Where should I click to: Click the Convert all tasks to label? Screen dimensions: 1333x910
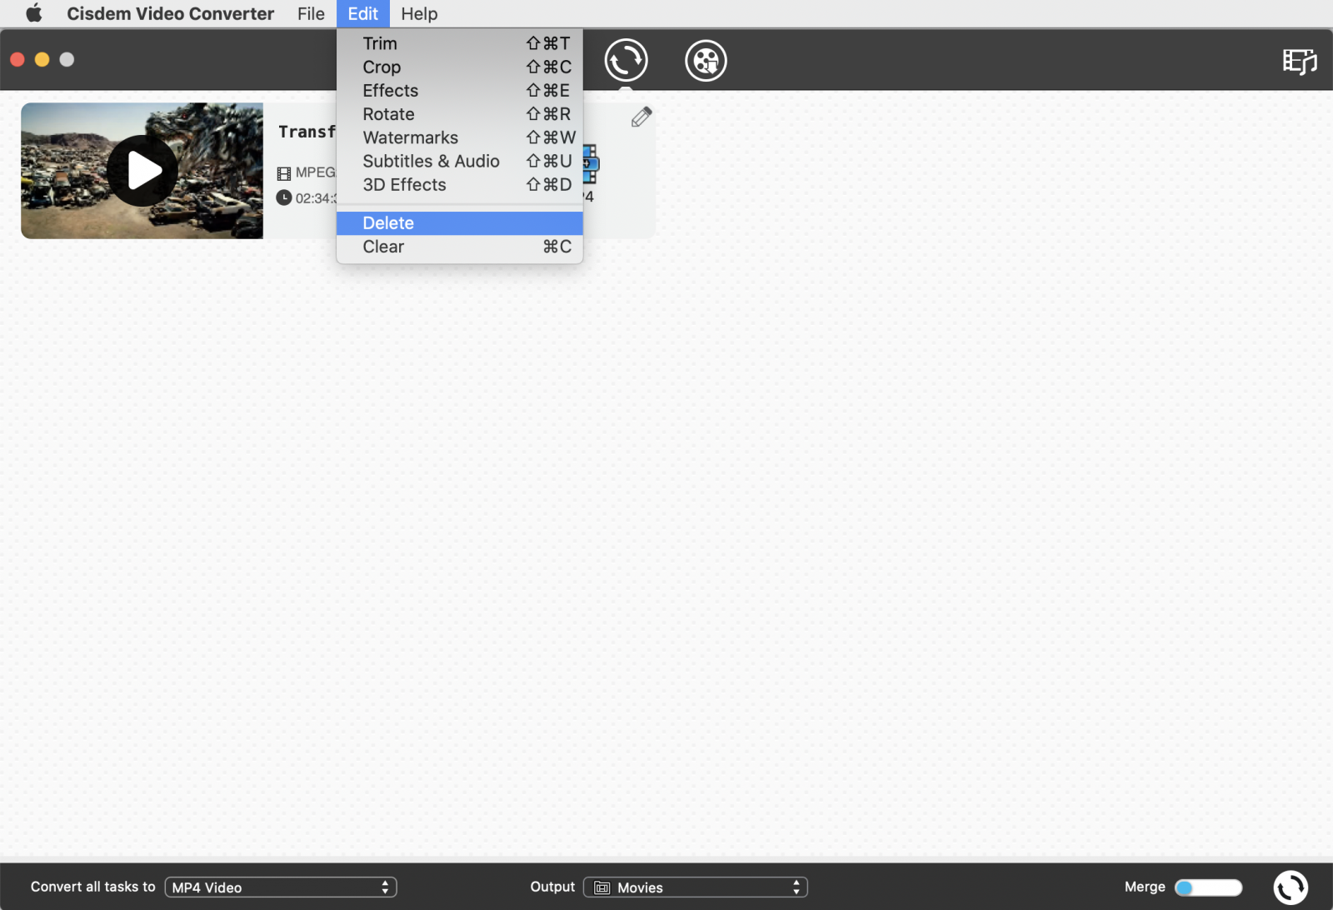(93, 887)
